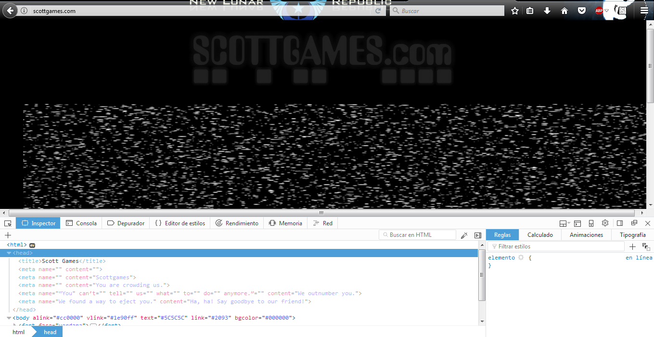This screenshot has width=654, height=337.
Task: Click the element picker icon in devtools
Action: click(8, 223)
